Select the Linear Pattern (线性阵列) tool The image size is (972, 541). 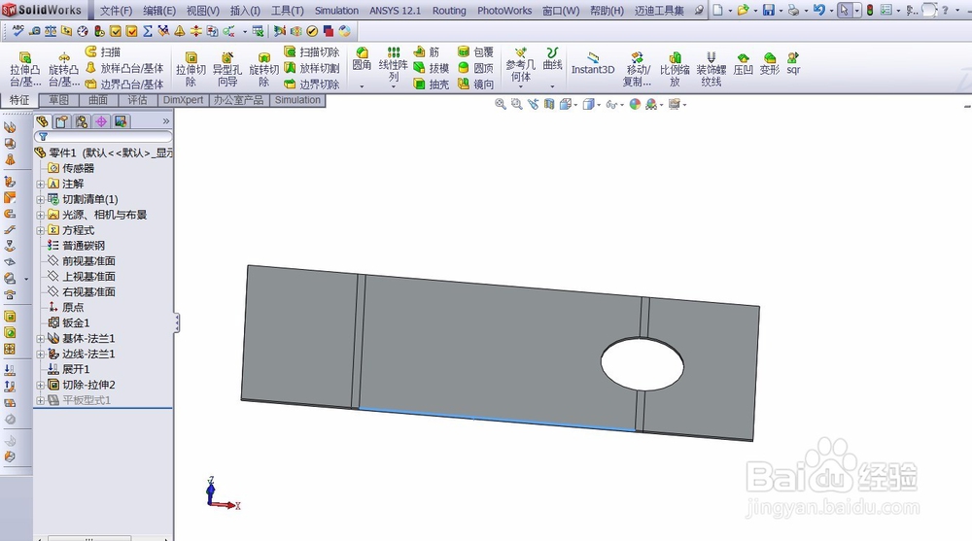coord(393,64)
